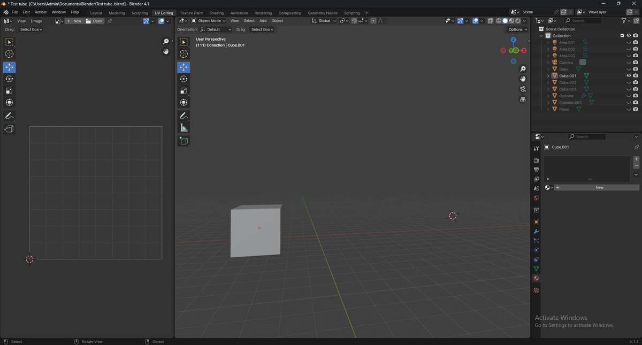
Task: Select the Scale tool in the viewport toolbar
Action: pos(184,90)
